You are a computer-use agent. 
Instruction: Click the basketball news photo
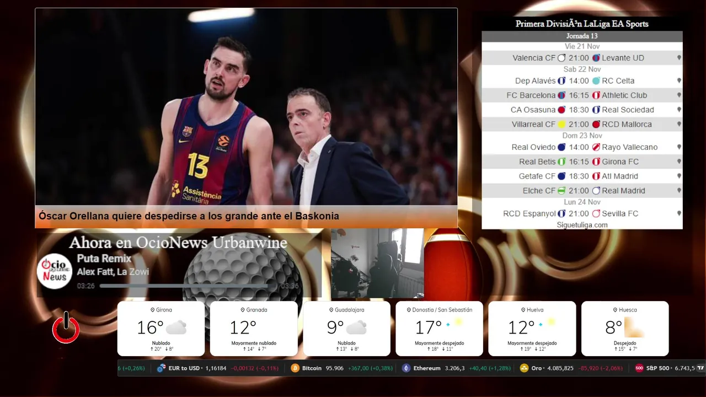(x=246, y=107)
